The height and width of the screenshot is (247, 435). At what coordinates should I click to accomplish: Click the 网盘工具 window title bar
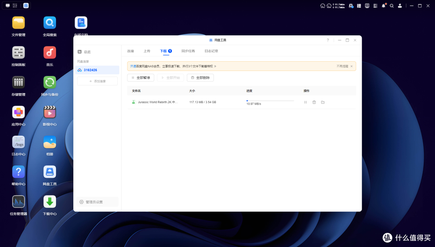(217, 40)
